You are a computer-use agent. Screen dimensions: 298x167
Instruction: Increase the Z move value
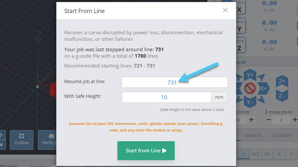295,120
